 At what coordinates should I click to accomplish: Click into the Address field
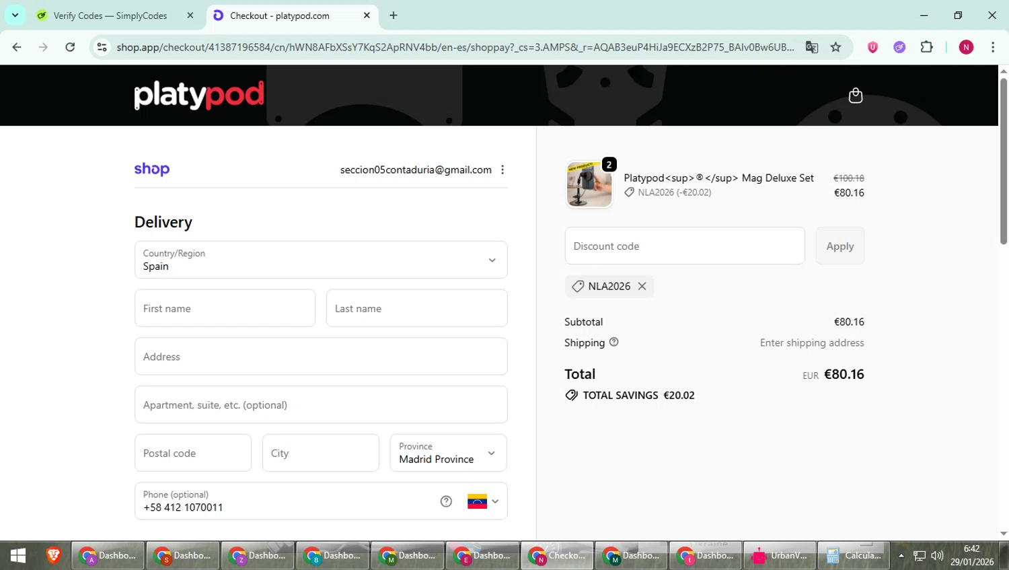321,357
